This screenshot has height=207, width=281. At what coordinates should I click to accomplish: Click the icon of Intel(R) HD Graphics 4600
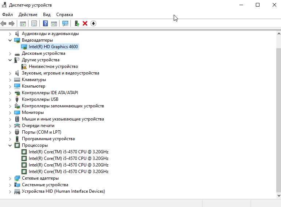24,47
